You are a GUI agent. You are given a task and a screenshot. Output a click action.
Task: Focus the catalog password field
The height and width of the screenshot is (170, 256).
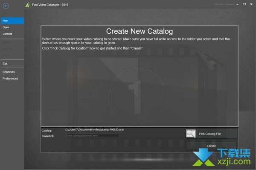pos(92,136)
